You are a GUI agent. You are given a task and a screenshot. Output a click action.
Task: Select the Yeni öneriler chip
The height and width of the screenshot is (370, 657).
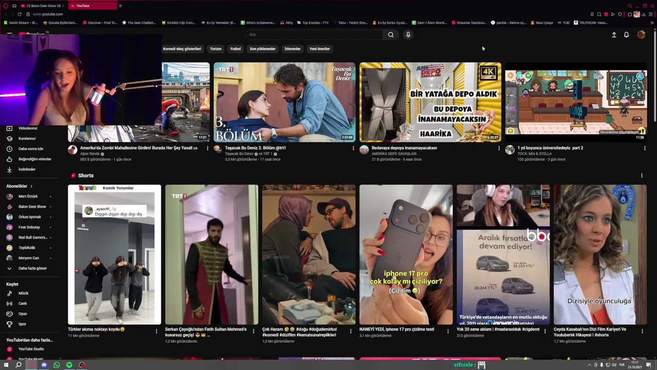click(320, 49)
